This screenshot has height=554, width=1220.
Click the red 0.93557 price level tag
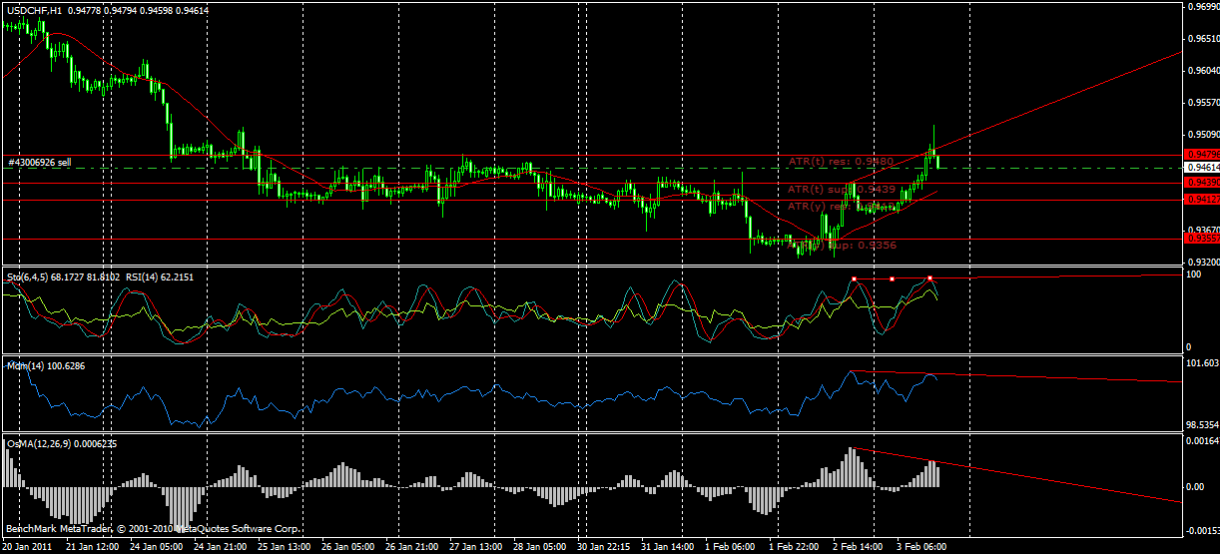1201,238
